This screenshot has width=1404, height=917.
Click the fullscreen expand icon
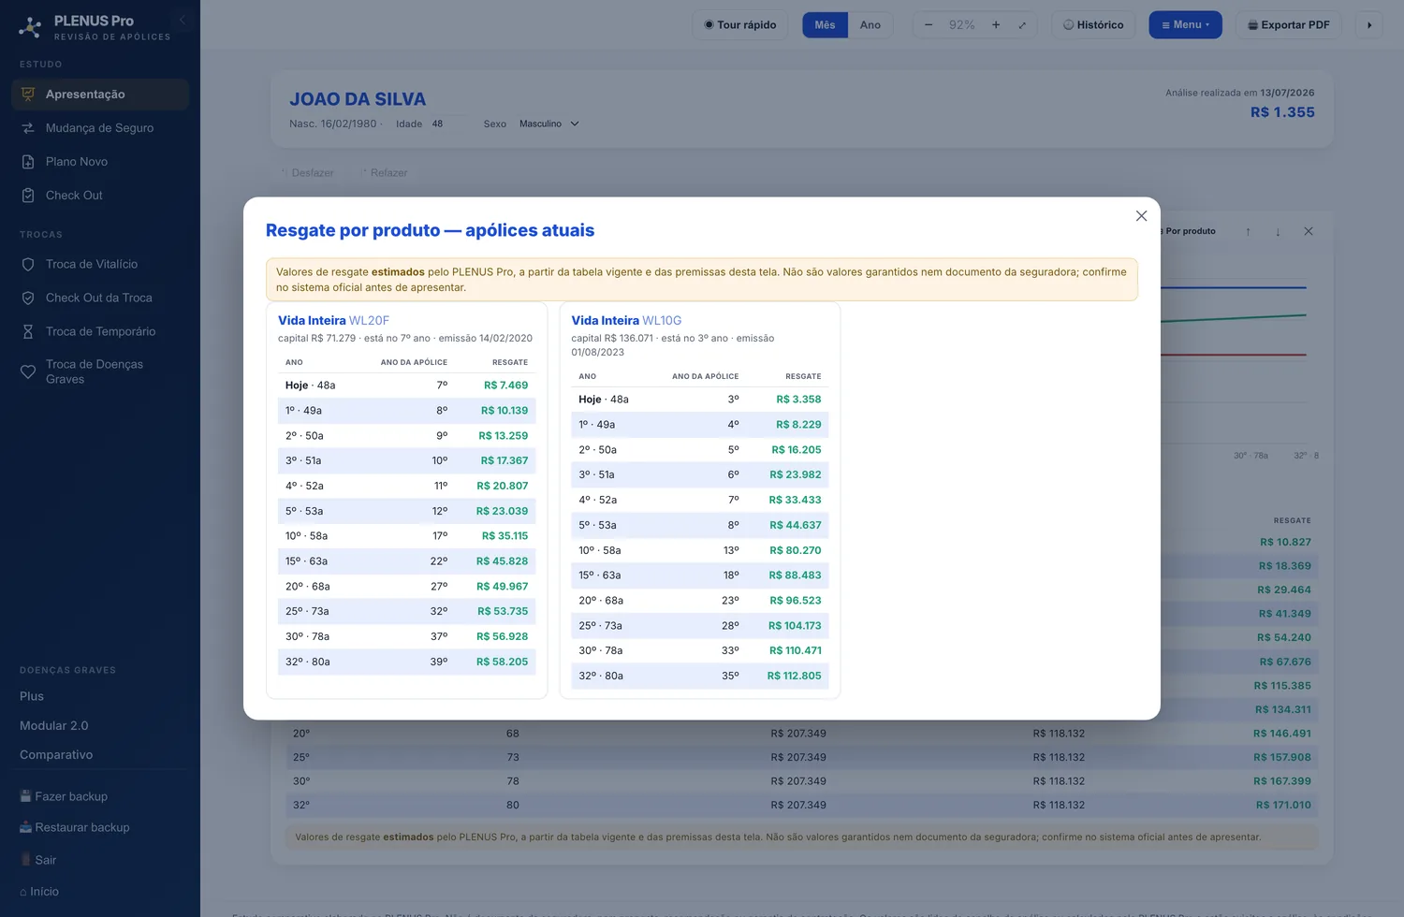pyautogui.click(x=1022, y=25)
